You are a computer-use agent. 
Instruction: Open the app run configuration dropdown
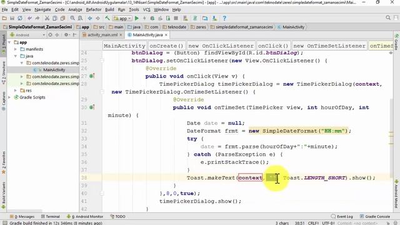(x=122, y=18)
